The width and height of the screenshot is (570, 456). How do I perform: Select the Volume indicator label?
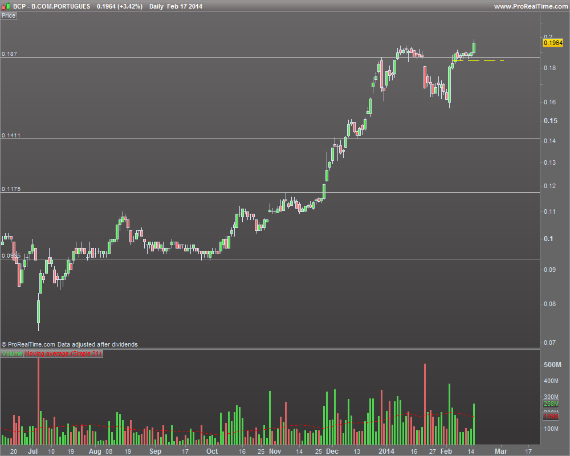tap(12, 353)
